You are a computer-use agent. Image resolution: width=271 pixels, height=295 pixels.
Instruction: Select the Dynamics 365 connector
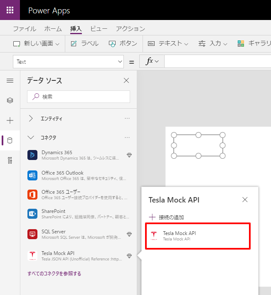click(79, 155)
